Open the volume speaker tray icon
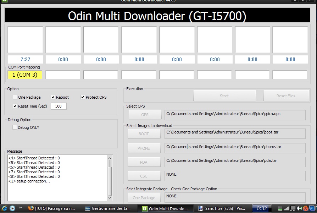 tap(299, 208)
